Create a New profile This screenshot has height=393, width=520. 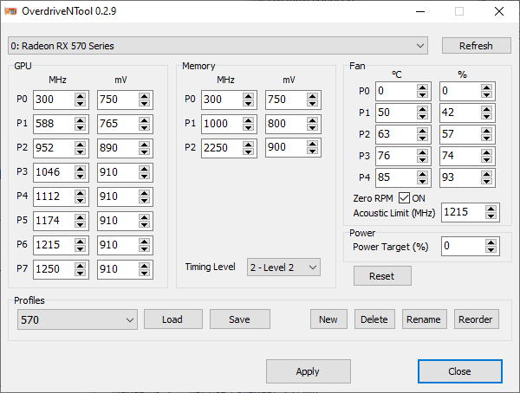pos(328,319)
